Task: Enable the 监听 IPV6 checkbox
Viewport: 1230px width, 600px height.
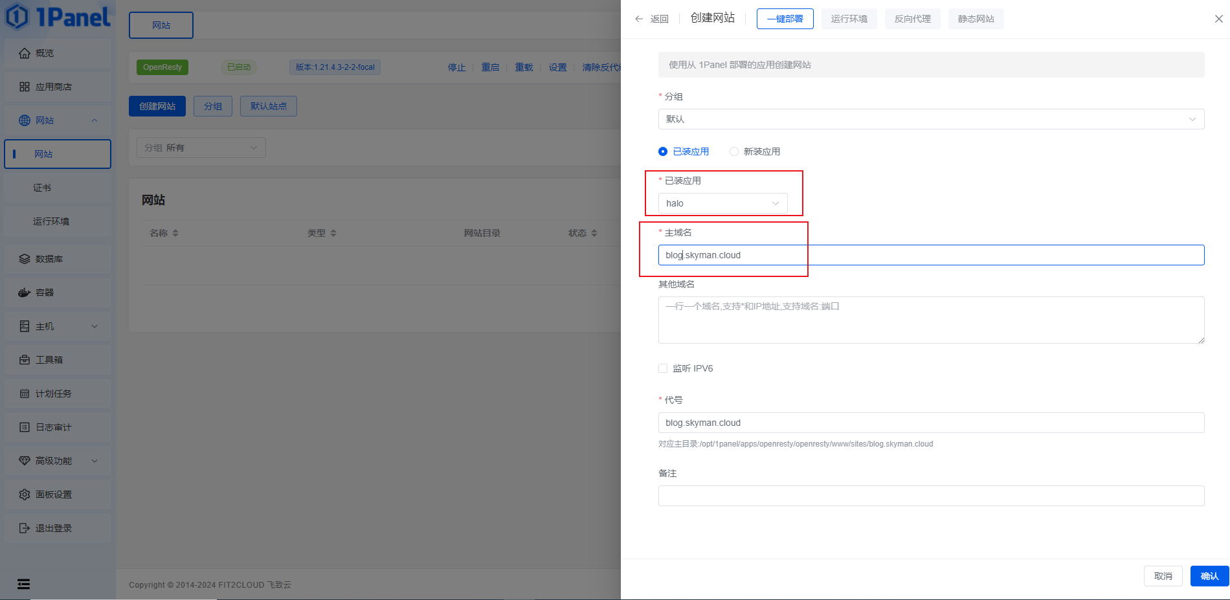Action: 663,368
